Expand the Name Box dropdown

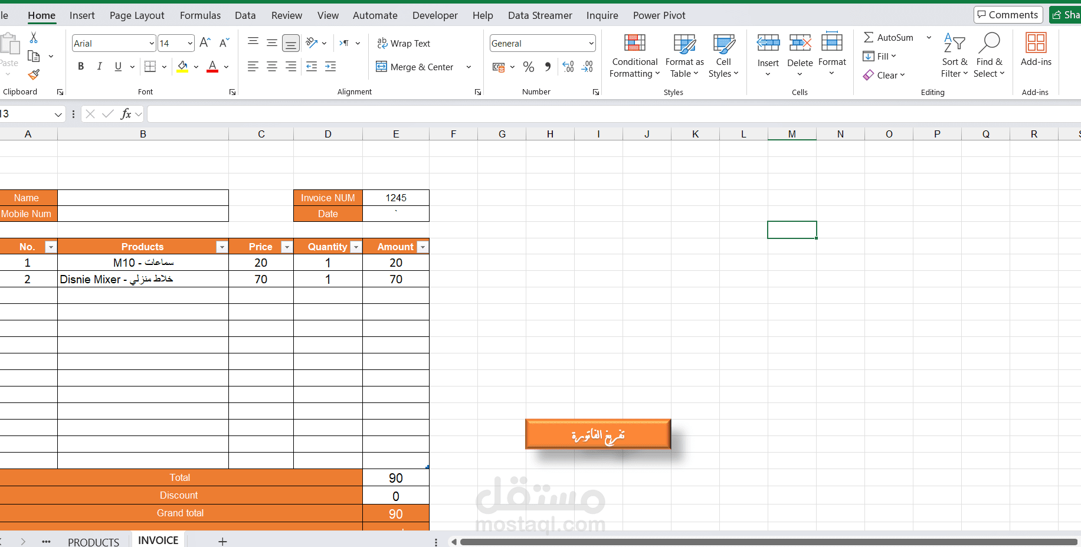coord(58,114)
